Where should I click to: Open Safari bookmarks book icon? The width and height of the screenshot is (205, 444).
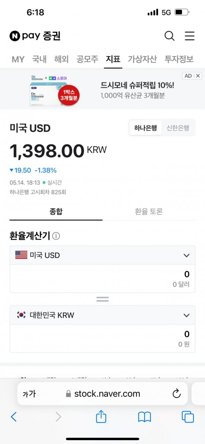coord(145,417)
